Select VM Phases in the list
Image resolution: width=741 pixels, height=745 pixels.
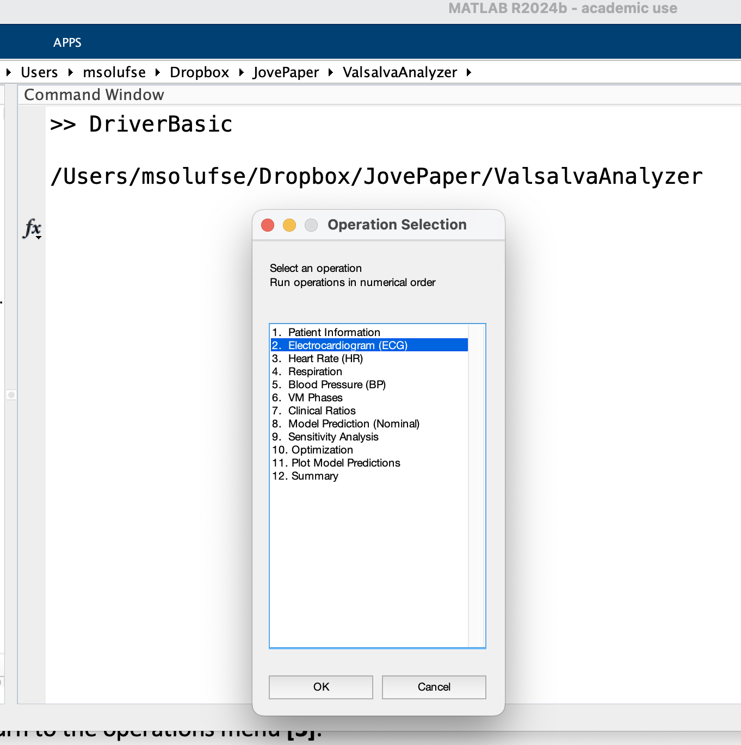(315, 398)
